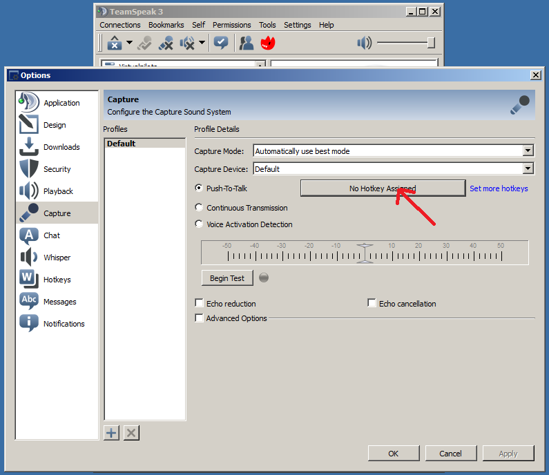This screenshot has height=475, width=549.
Task: Select the Capture options section
Action: point(57,213)
